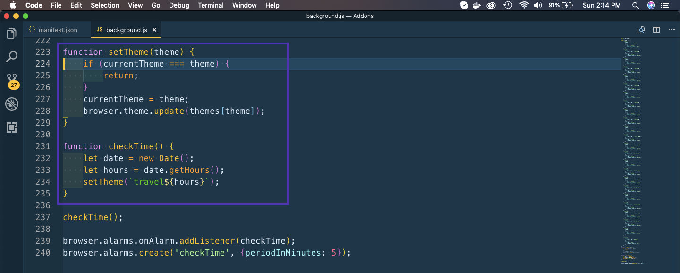Screen dimensions: 680x273
Task: Open the Edit menu
Action: click(76, 5)
